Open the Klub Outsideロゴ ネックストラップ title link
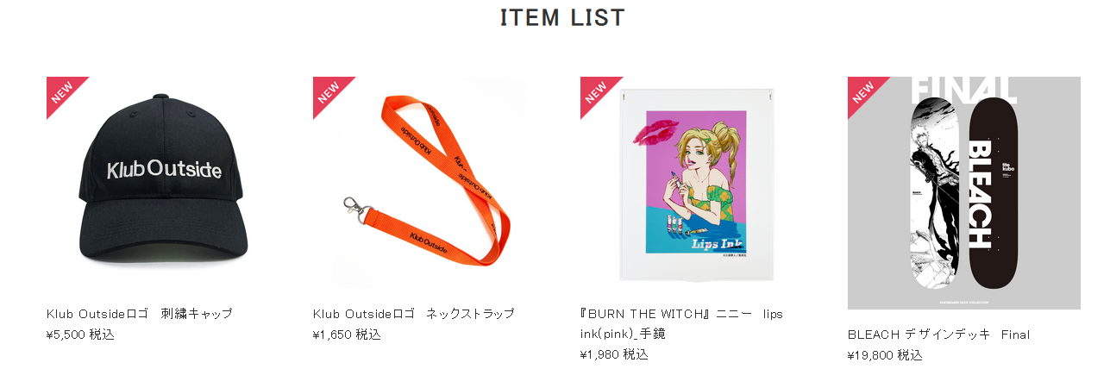 (x=414, y=314)
